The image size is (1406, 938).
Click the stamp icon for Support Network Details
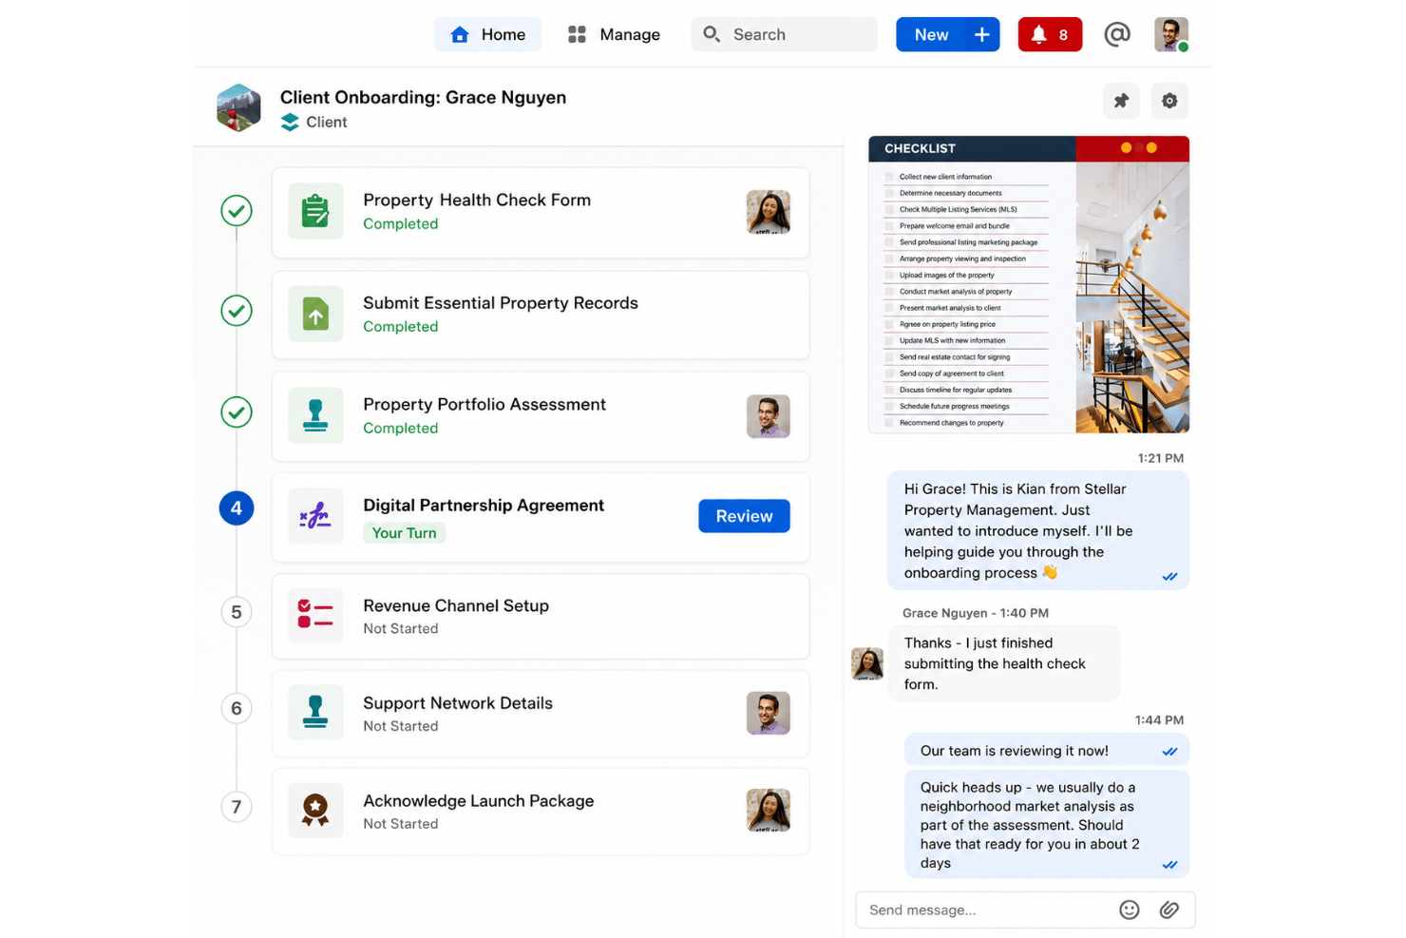coord(315,712)
